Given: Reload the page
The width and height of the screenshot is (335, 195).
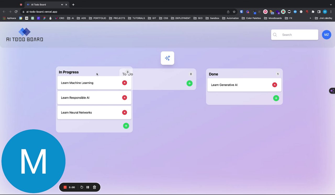Looking at the screenshot, I should [x=16, y=12].
